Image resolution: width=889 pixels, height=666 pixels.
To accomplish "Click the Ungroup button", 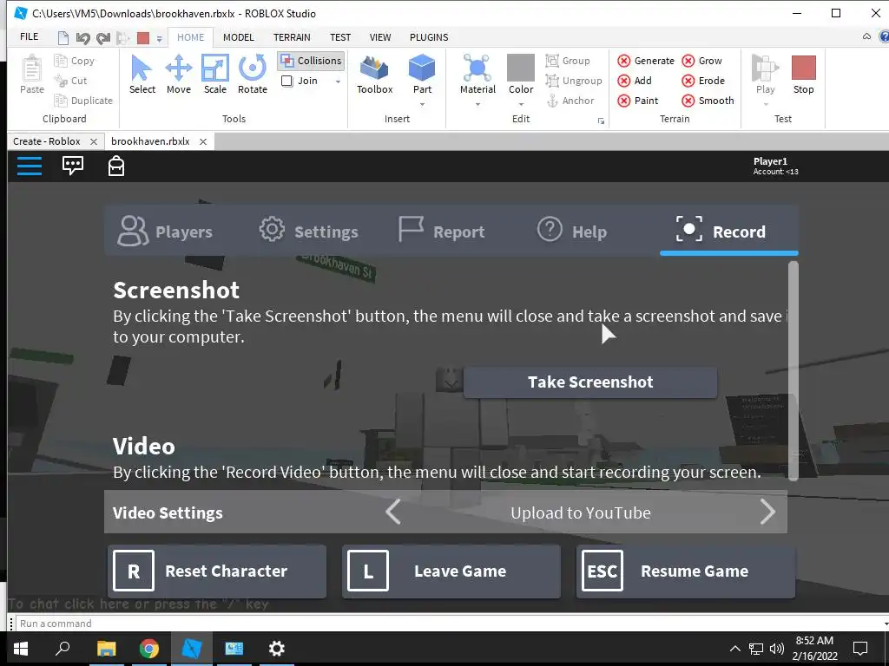I will point(574,81).
